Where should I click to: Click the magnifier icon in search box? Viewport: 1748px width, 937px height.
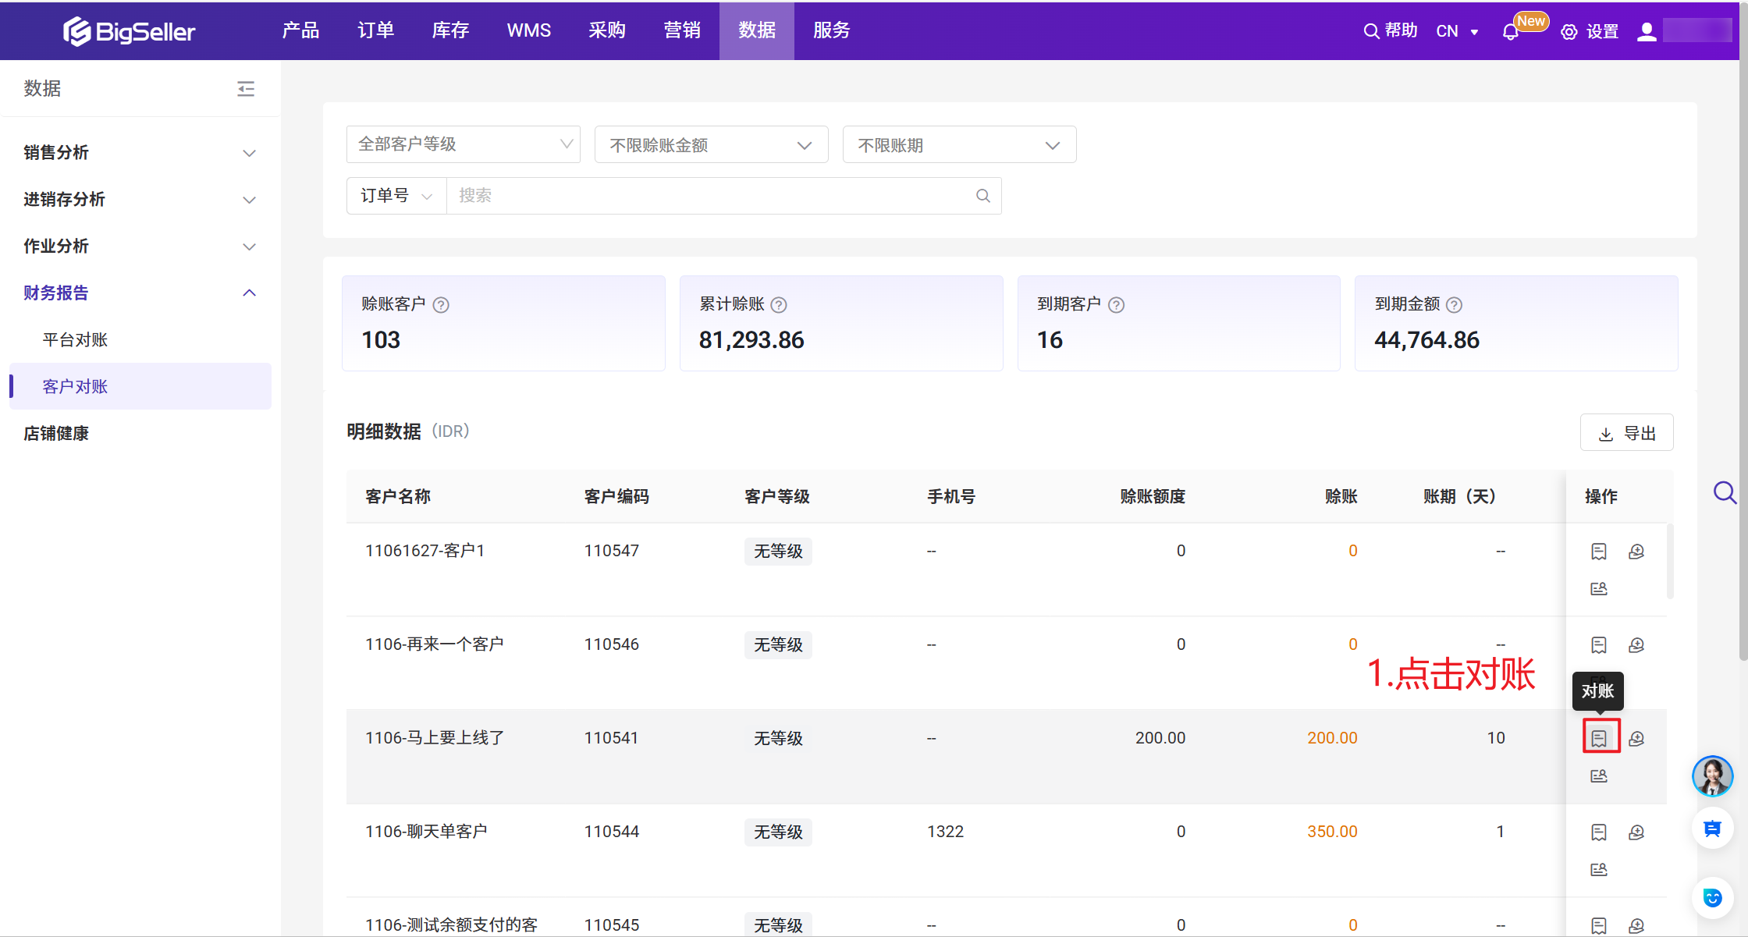pyautogui.click(x=983, y=196)
